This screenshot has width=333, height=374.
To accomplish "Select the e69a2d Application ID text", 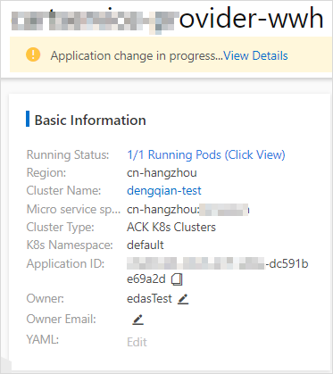I will pyautogui.click(x=146, y=279).
